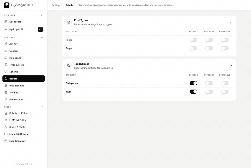251x168 pixels.
Task: Enable nofollow for Categories
Action: click(209, 83)
